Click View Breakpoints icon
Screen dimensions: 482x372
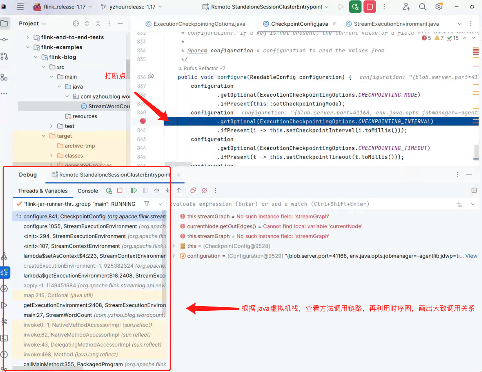coord(193,191)
